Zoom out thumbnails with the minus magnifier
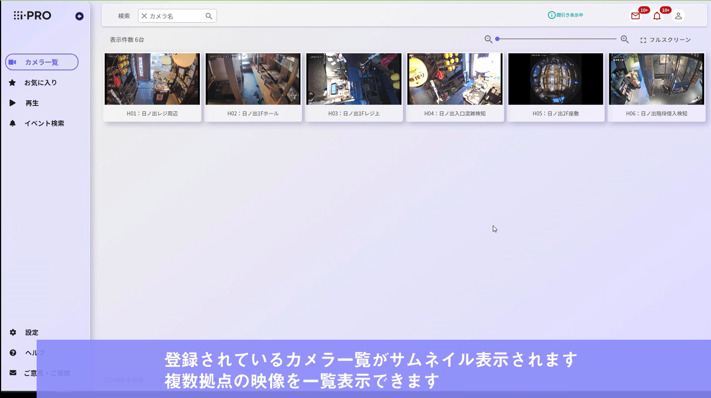711x398 pixels. (488, 39)
